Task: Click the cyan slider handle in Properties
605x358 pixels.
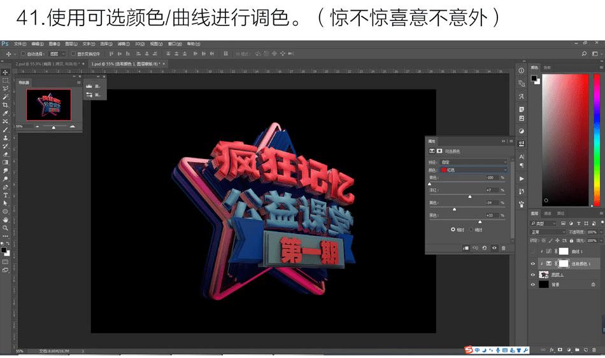Action: click(429, 184)
